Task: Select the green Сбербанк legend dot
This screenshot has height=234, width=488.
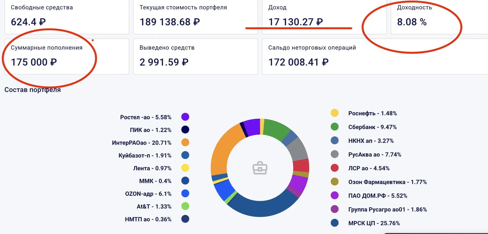Action: coord(335,127)
